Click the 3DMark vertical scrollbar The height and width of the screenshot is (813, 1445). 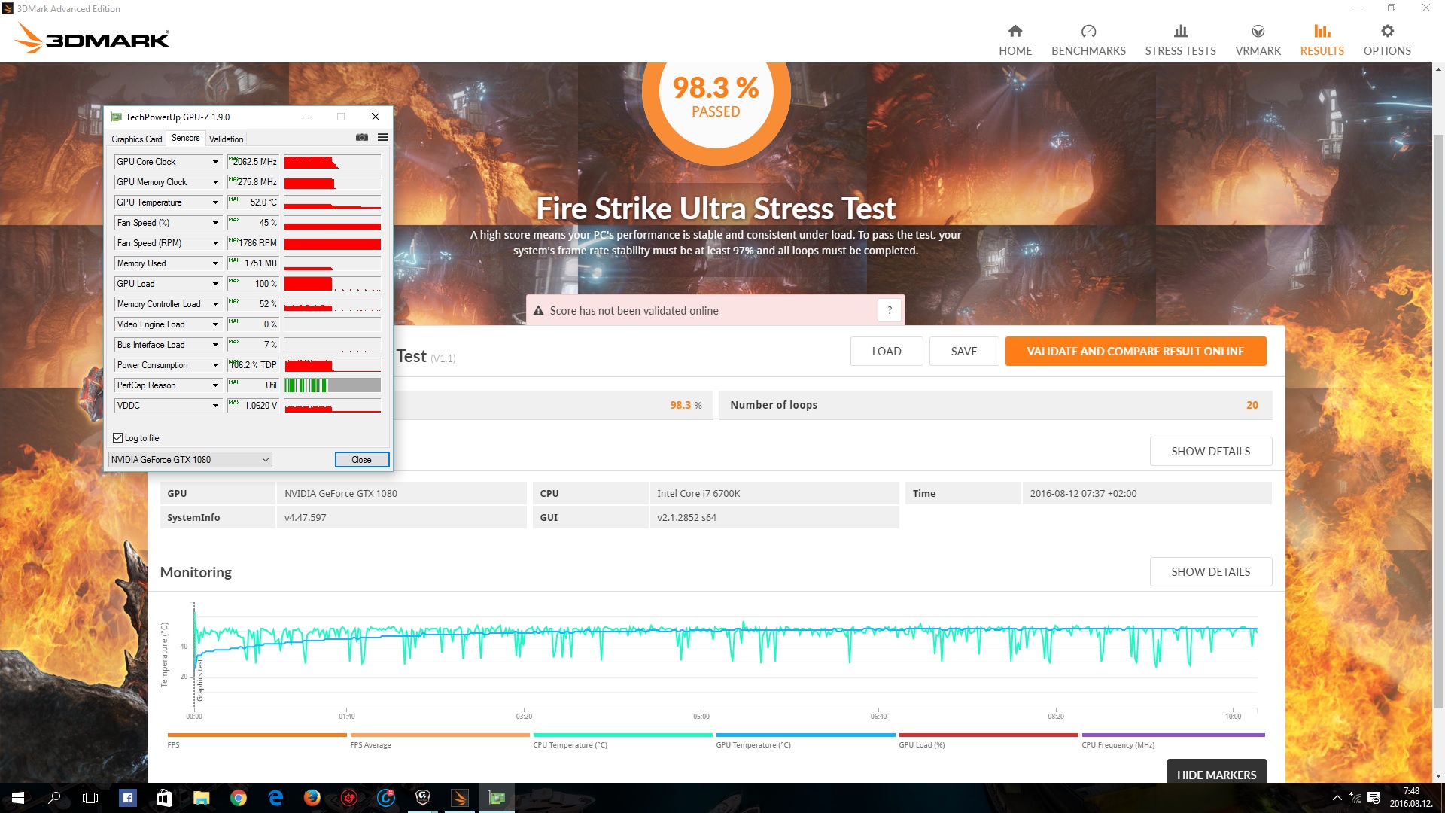click(1438, 422)
